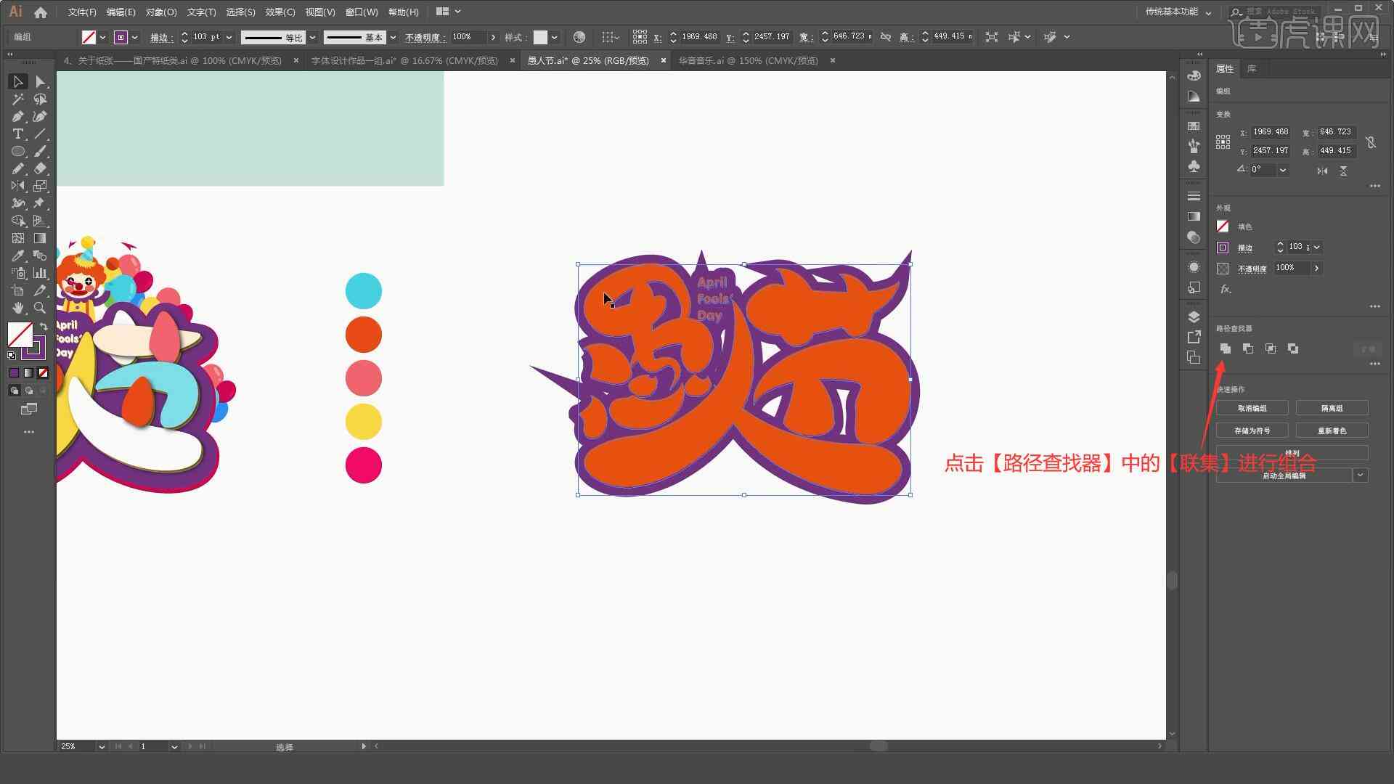
Task: Select the reference point grid in Transform
Action: click(x=1223, y=142)
